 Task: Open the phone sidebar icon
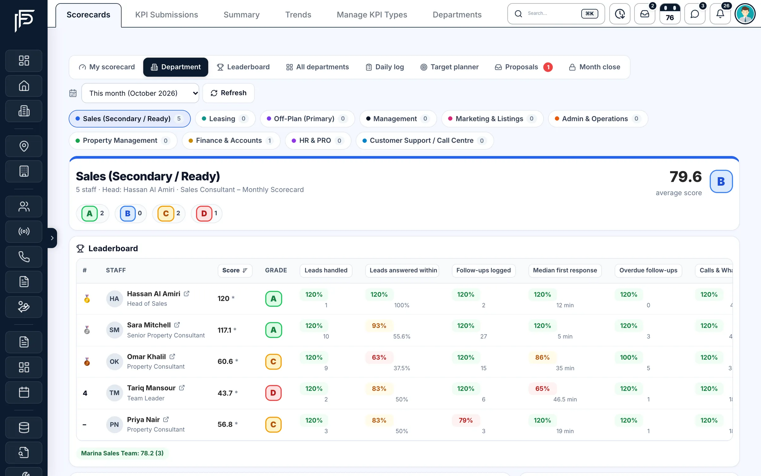coord(24,257)
